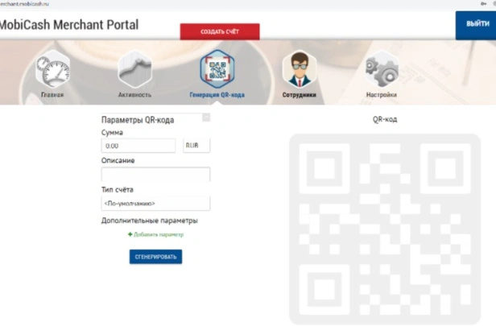The height and width of the screenshot is (326, 496).
Task: Select the Генерация QR-кода icon
Action: click(x=217, y=69)
